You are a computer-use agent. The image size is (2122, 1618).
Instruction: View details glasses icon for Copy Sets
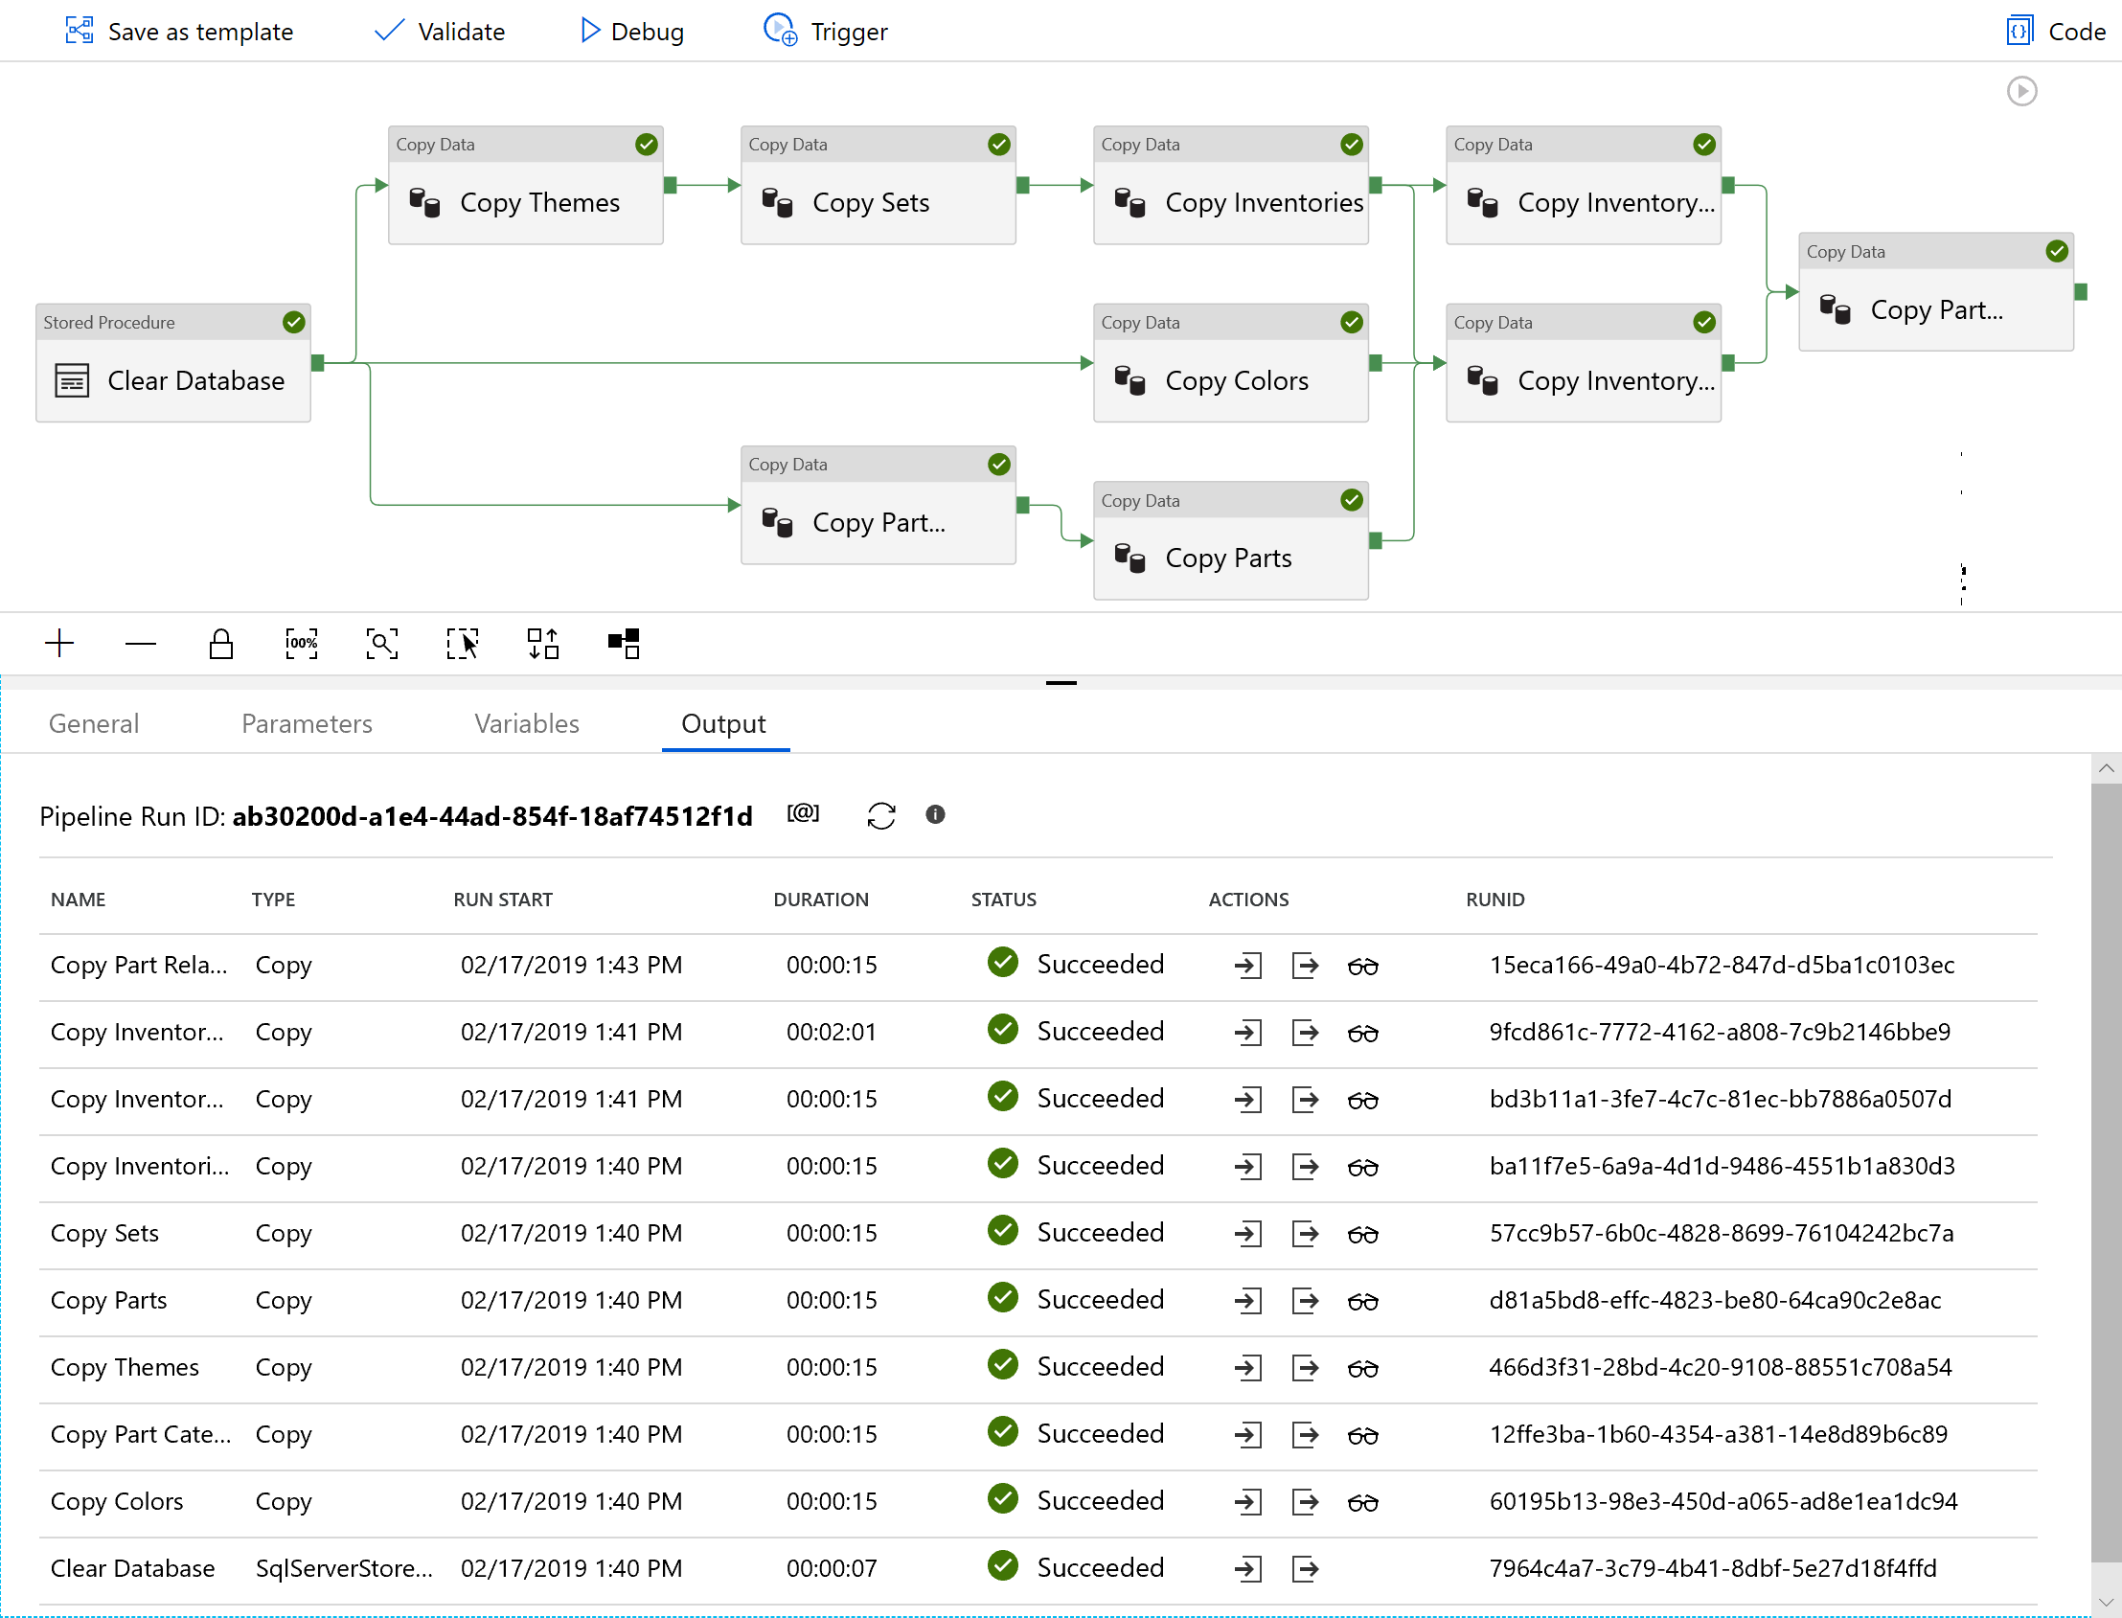pyautogui.click(x=1363, y=1234)
